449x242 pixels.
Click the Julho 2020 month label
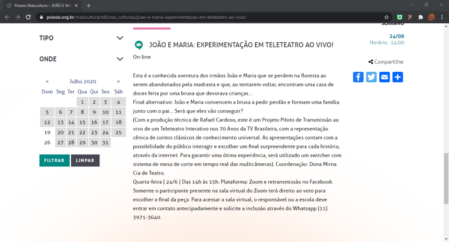point(83,81)
